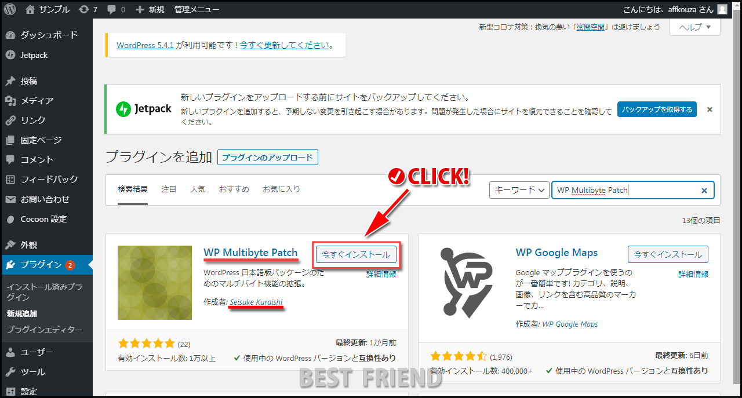Click the 13個の項目 result count text

(701, 220)
